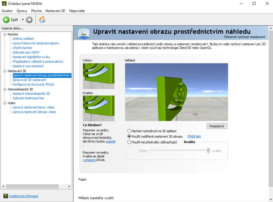The image size is (273, 202).
Task: Click the tree panel scroll-right arrow
Action: pos(69,186)
